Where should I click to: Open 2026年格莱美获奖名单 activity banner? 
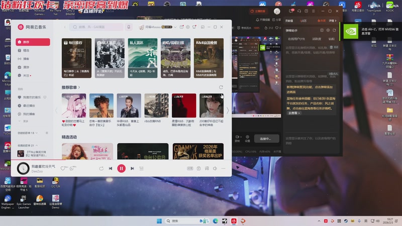tap(198, 152)
